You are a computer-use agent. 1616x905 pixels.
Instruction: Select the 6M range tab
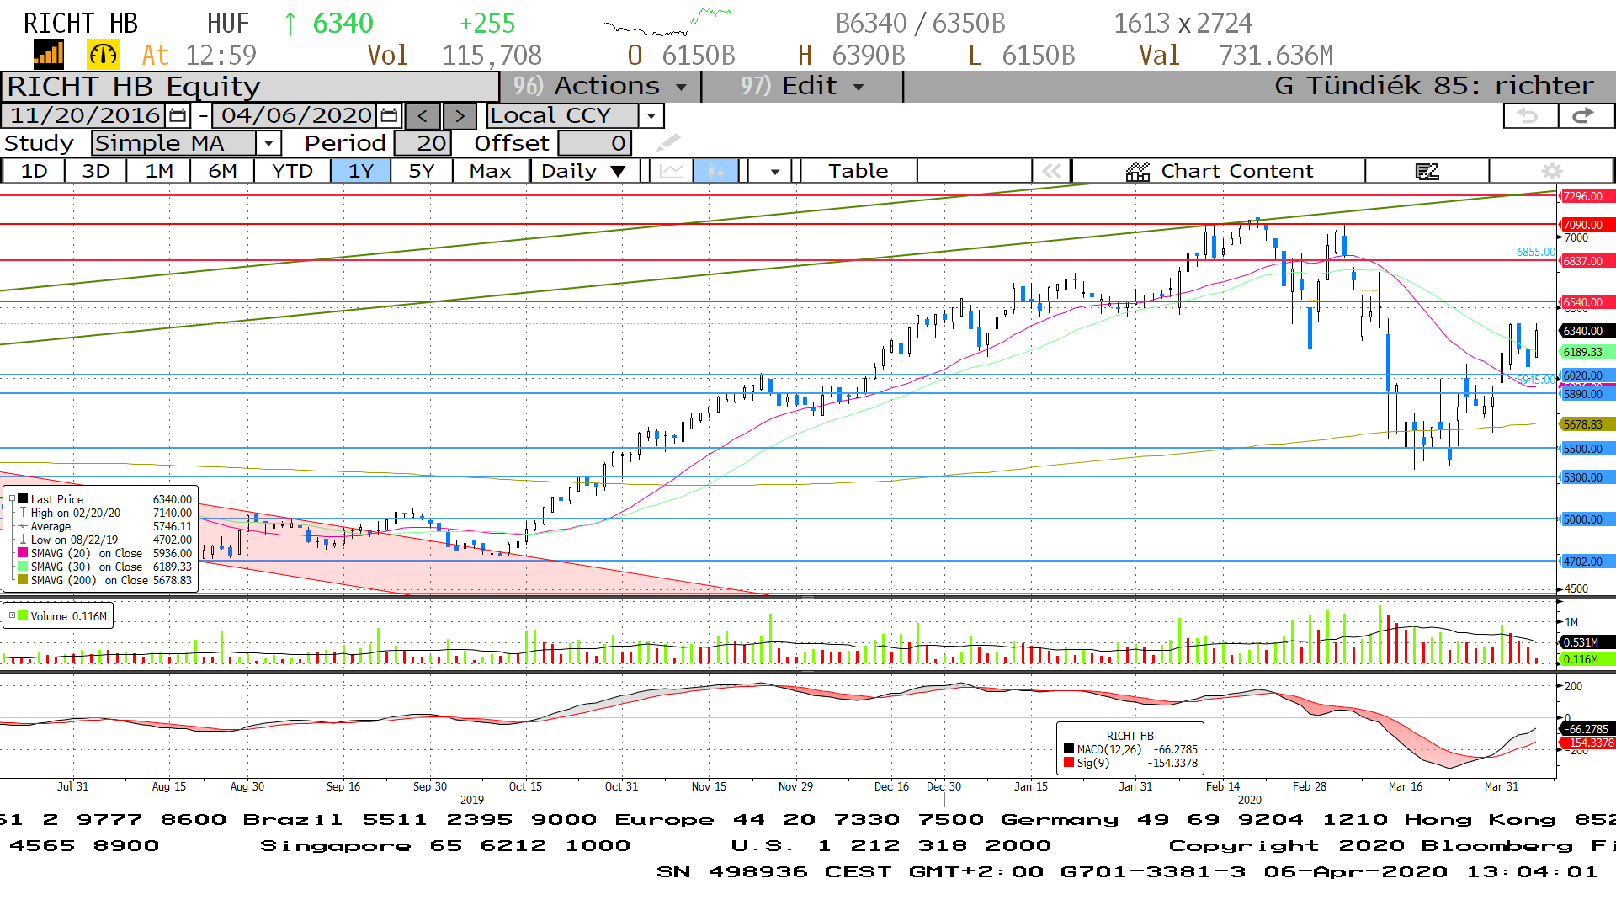tap(222, 171)
